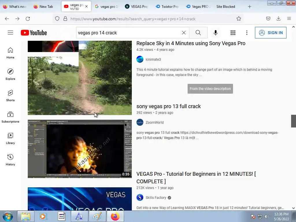Open the Firefox application menu

[x=289, y=18]
